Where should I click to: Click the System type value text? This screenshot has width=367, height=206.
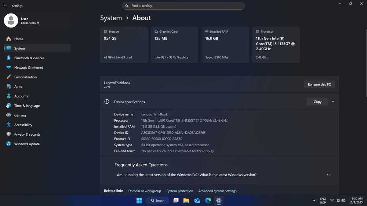point(175,145)
